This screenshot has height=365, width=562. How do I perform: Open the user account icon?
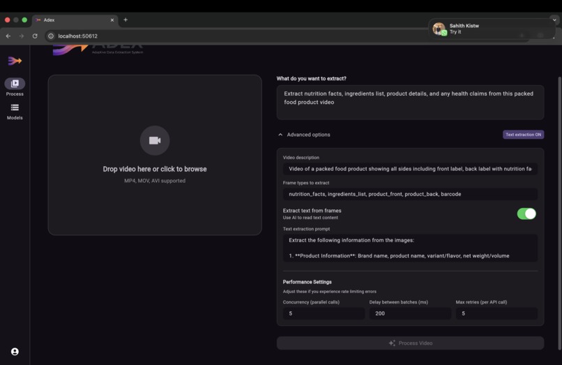click(15, 351)
